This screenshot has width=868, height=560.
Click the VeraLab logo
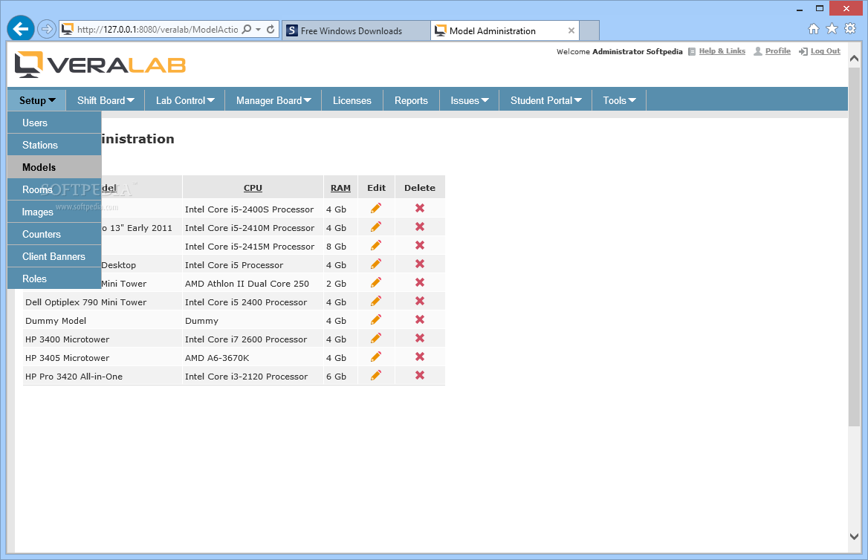100,64
